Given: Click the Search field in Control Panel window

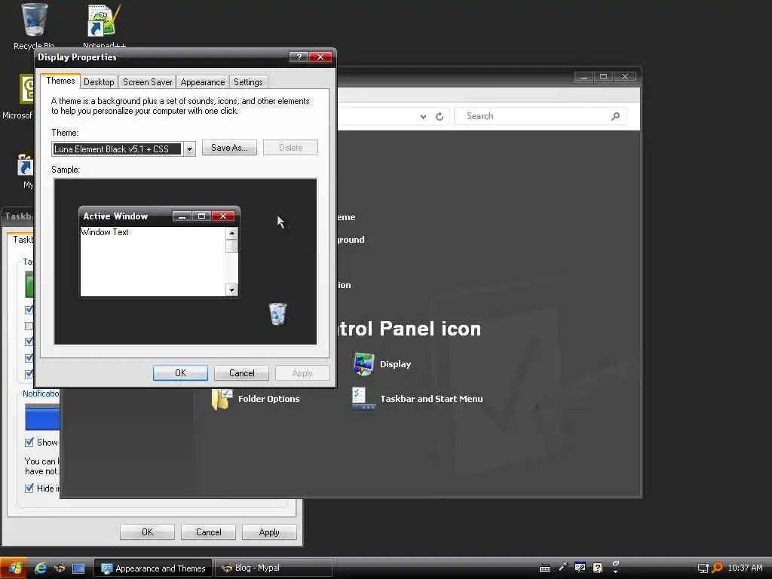Looking at the screenshot, I should (x=540, y=116).
